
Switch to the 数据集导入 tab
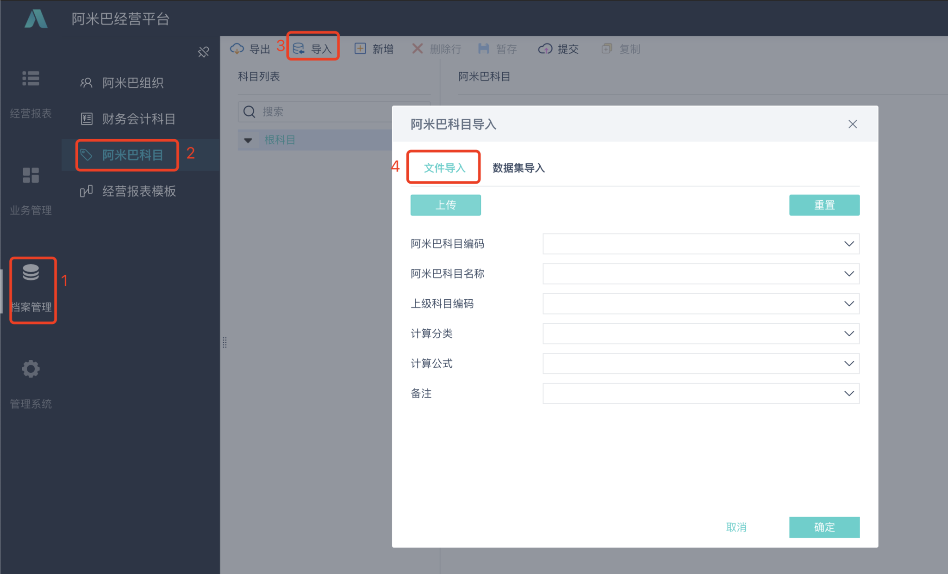(518, 168)
